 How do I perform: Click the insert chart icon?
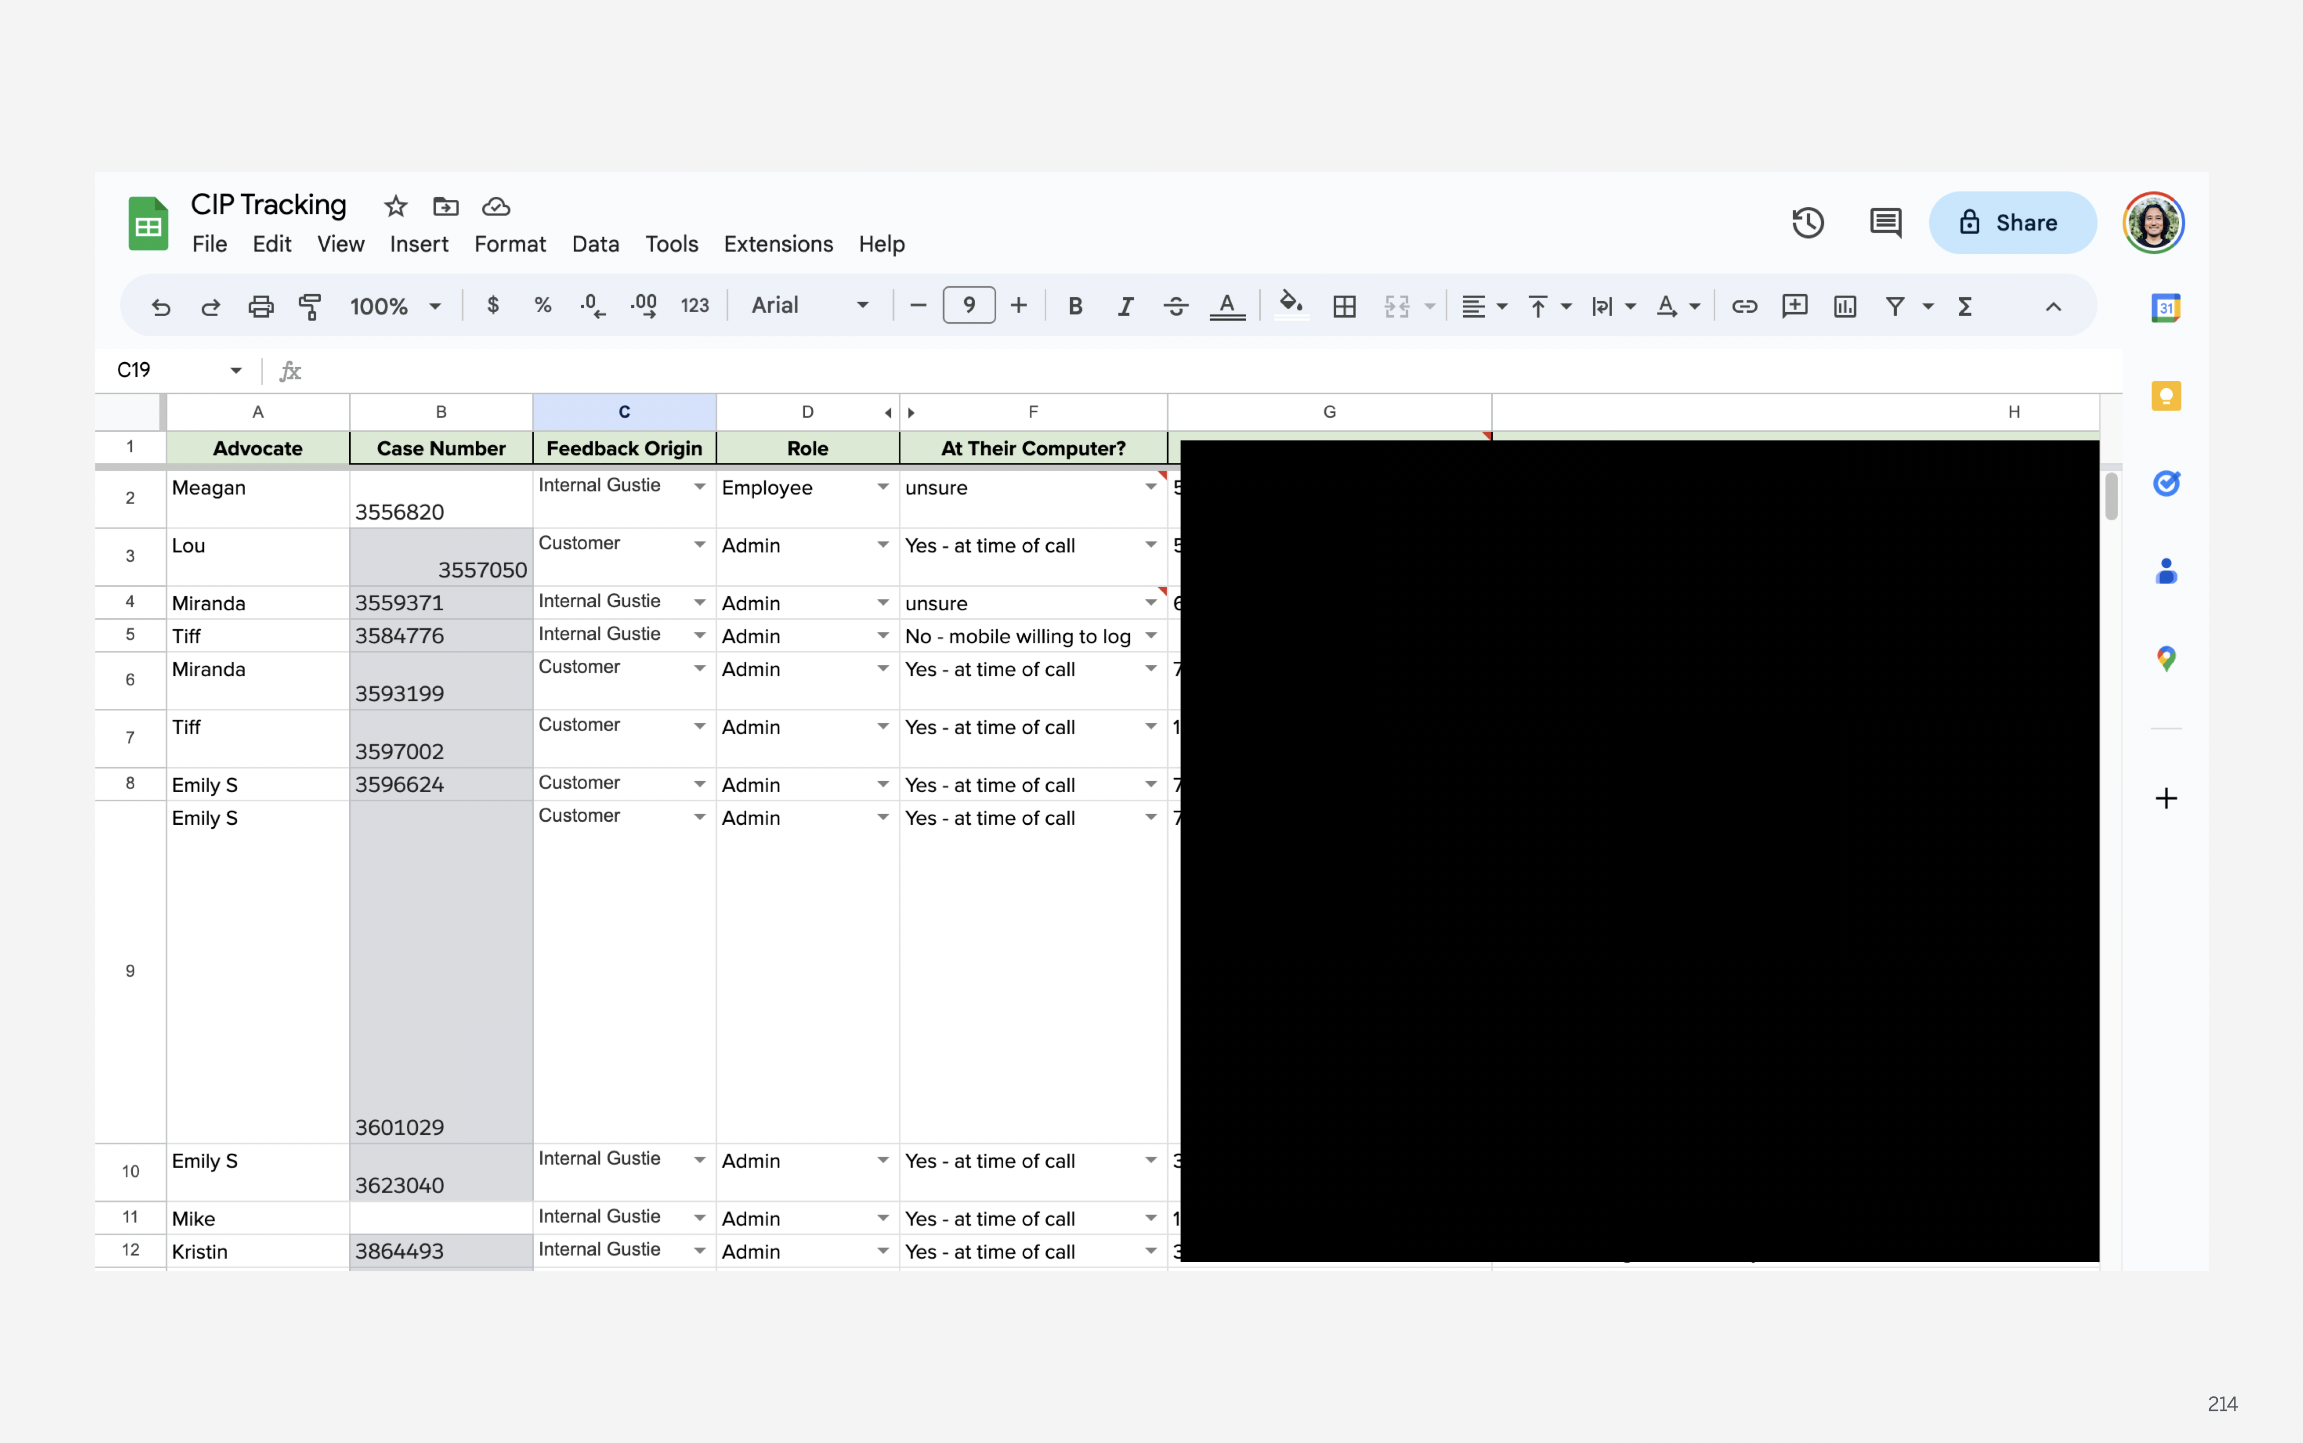tap(1845, 306)
